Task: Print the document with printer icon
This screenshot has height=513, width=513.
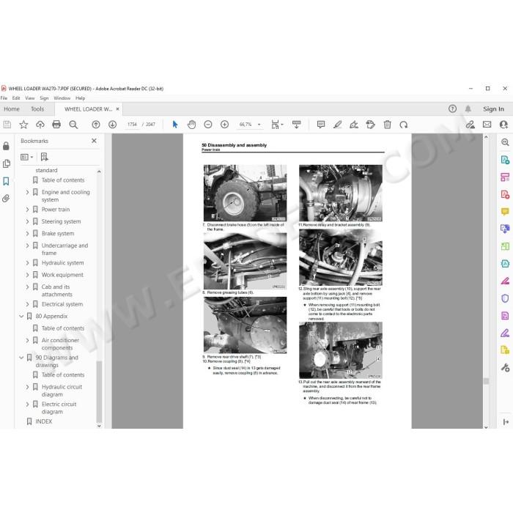Action: 56,125
